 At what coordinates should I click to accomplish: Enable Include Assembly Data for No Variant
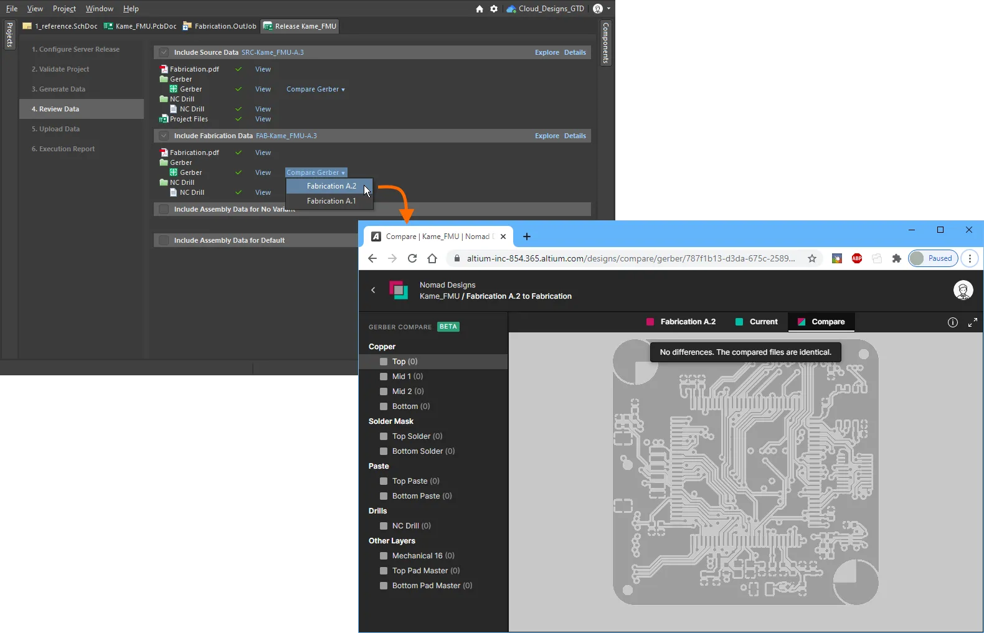164,209
